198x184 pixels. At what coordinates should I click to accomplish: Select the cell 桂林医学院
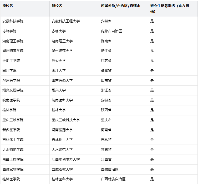pyautogui.click(x=25, y=179)
